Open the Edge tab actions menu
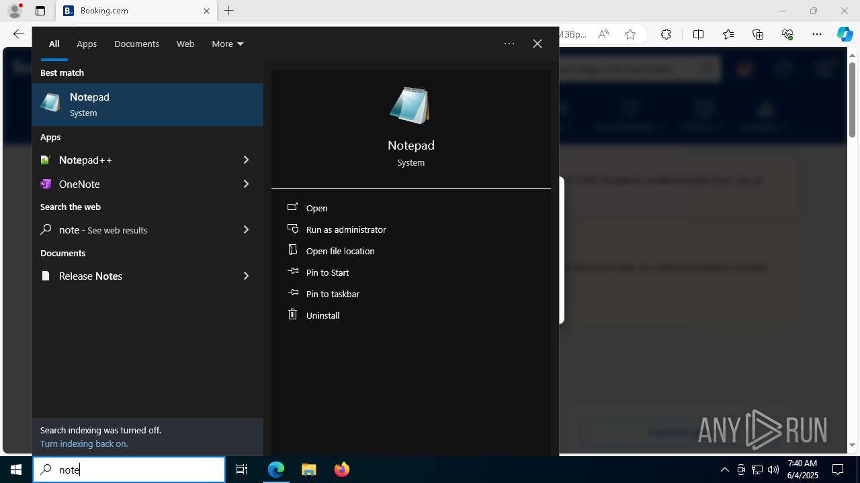 (x=40, y=11)
